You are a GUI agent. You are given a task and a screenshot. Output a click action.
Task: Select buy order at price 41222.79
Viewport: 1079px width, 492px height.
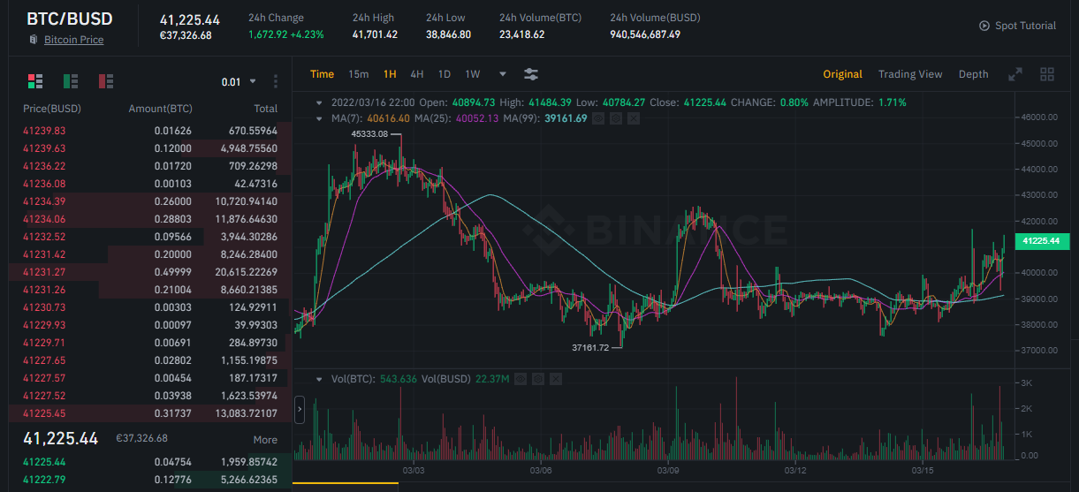149,480
